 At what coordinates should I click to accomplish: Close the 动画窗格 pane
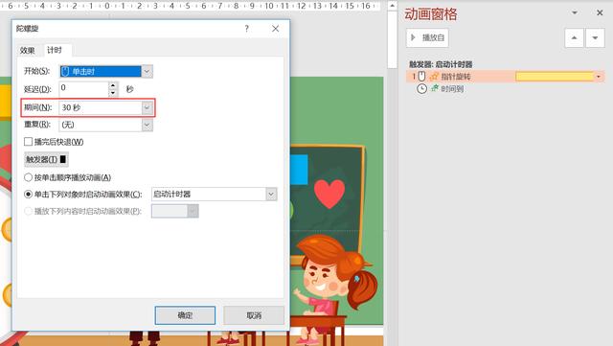pyautogui.click(x=600, y=12)
